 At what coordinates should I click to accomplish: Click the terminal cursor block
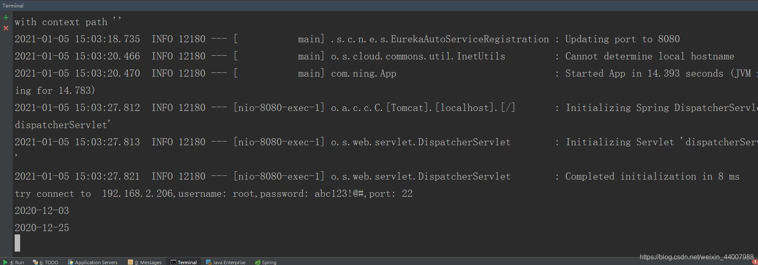17,243
